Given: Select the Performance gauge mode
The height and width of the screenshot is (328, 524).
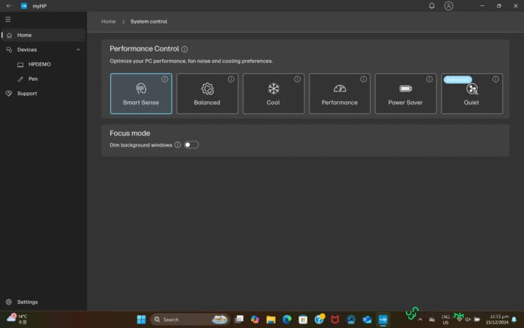Looking at the screenshot, I should [x=340, y=94].
